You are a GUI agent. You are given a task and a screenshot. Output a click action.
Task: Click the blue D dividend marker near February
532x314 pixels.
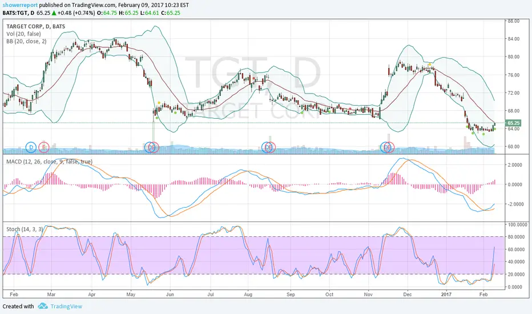point(31,147)
